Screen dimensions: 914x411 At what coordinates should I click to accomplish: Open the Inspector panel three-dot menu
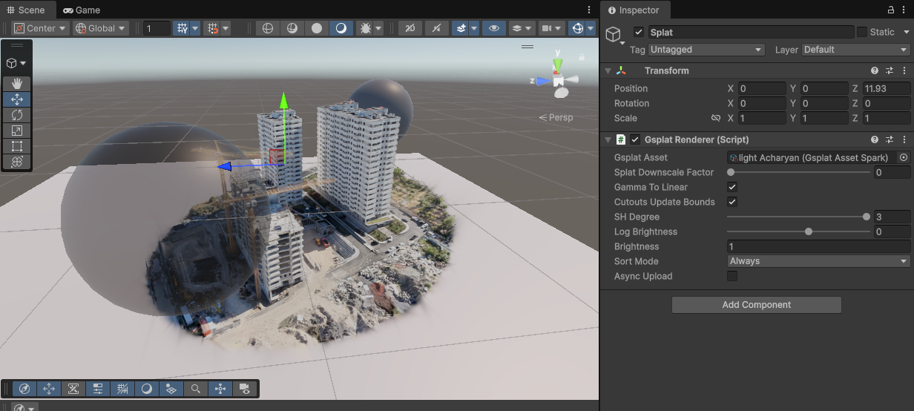[905, 10]
